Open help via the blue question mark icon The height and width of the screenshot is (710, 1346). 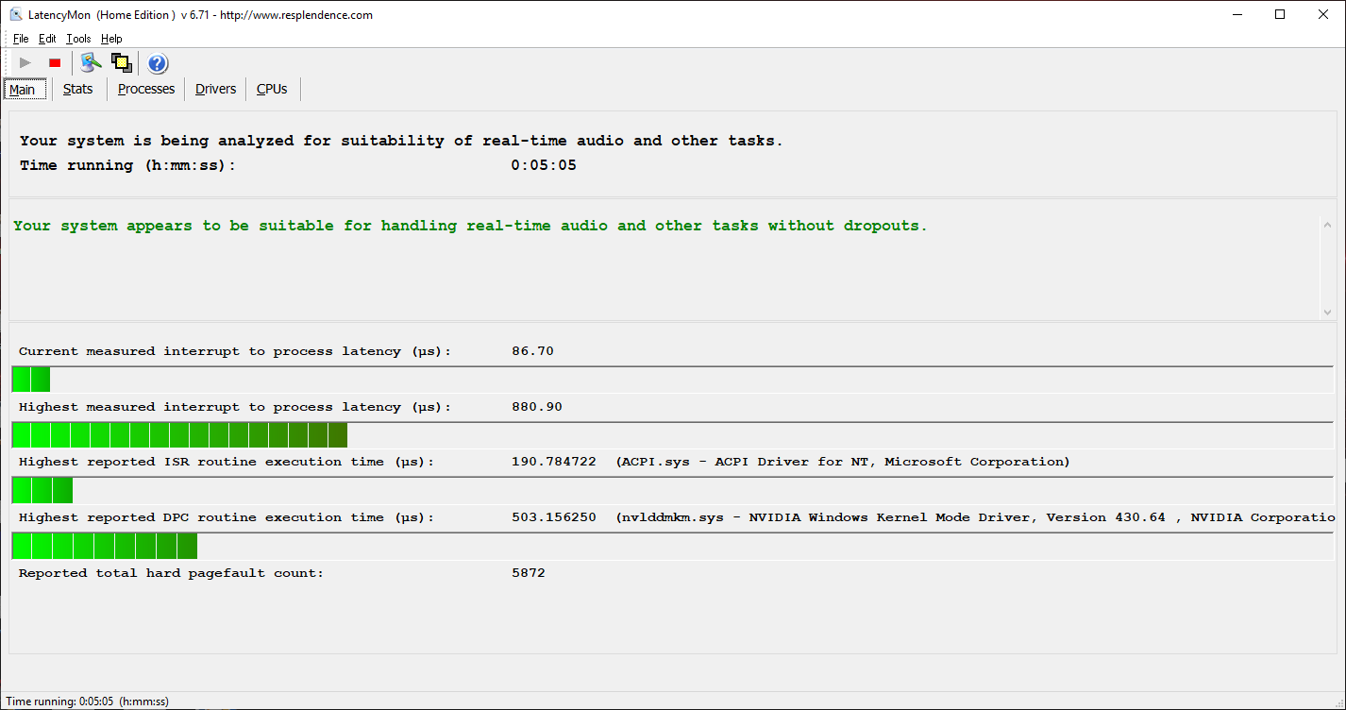pos(158,63)
